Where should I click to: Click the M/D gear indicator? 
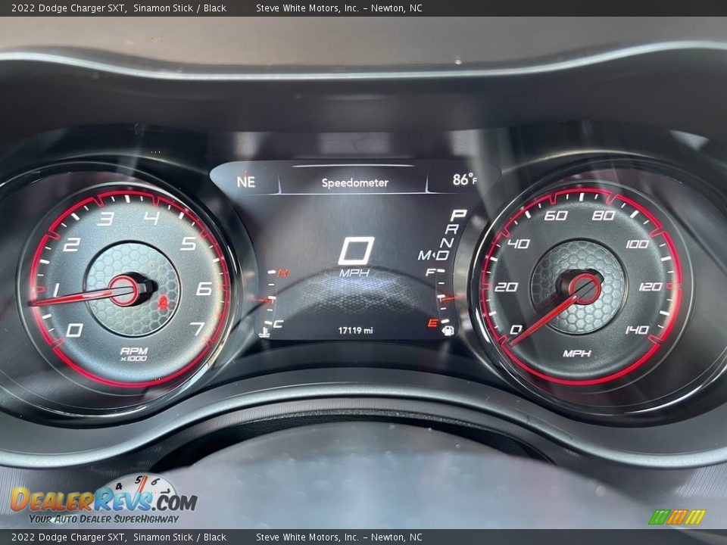click(433, 255)
